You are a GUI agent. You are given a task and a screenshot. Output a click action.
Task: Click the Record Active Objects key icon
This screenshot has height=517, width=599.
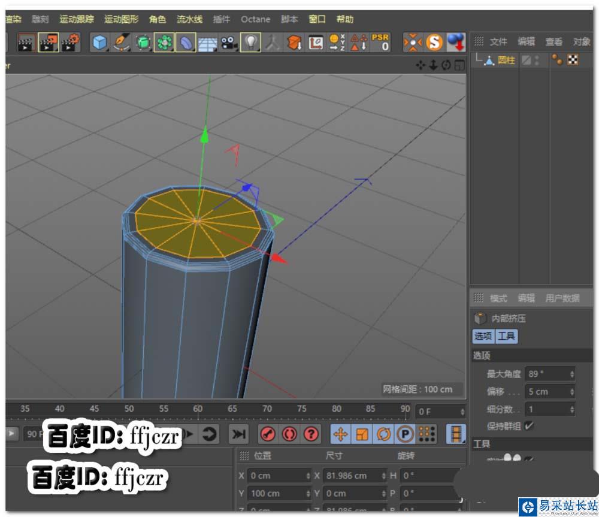coord(268,434)
